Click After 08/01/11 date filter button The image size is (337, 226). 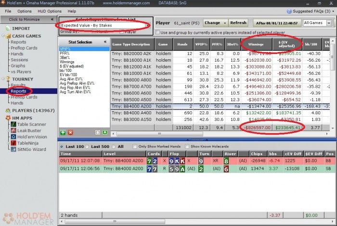click(x=277, y=23)
